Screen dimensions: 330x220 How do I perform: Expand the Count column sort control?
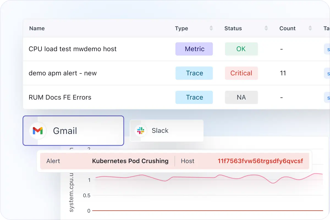(x=310, y=28)
